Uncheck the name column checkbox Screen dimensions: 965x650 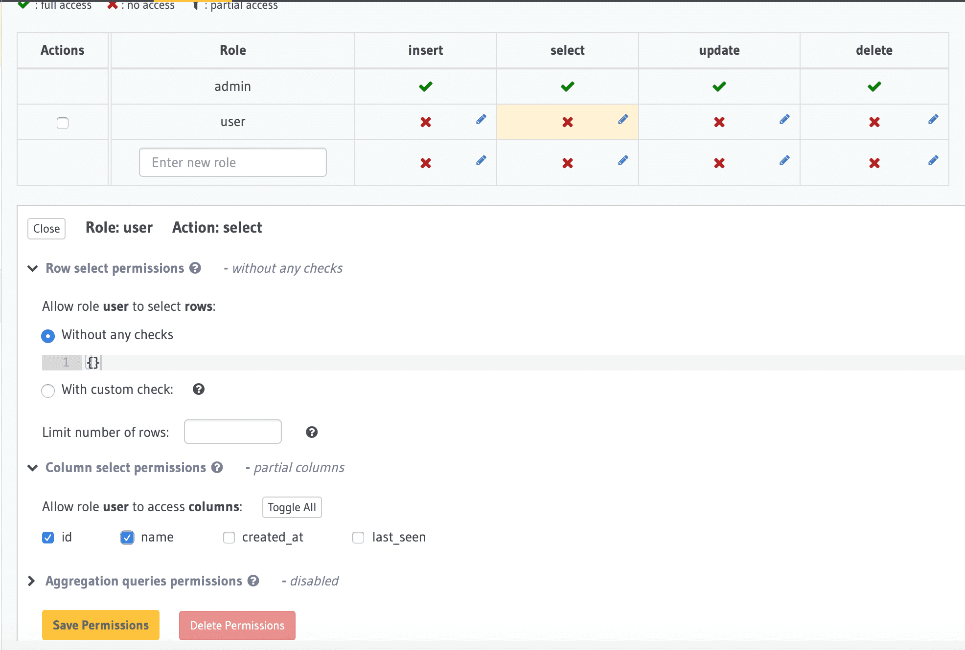[127, 538]
